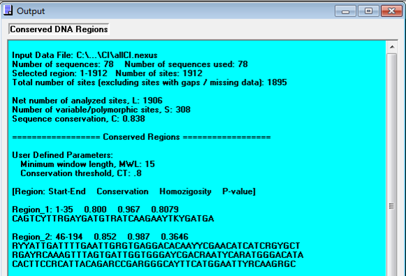Click the sequence line starting RYYATTGATTTT
This screenshot has width=406, height=276.
[x=156, y=246]
